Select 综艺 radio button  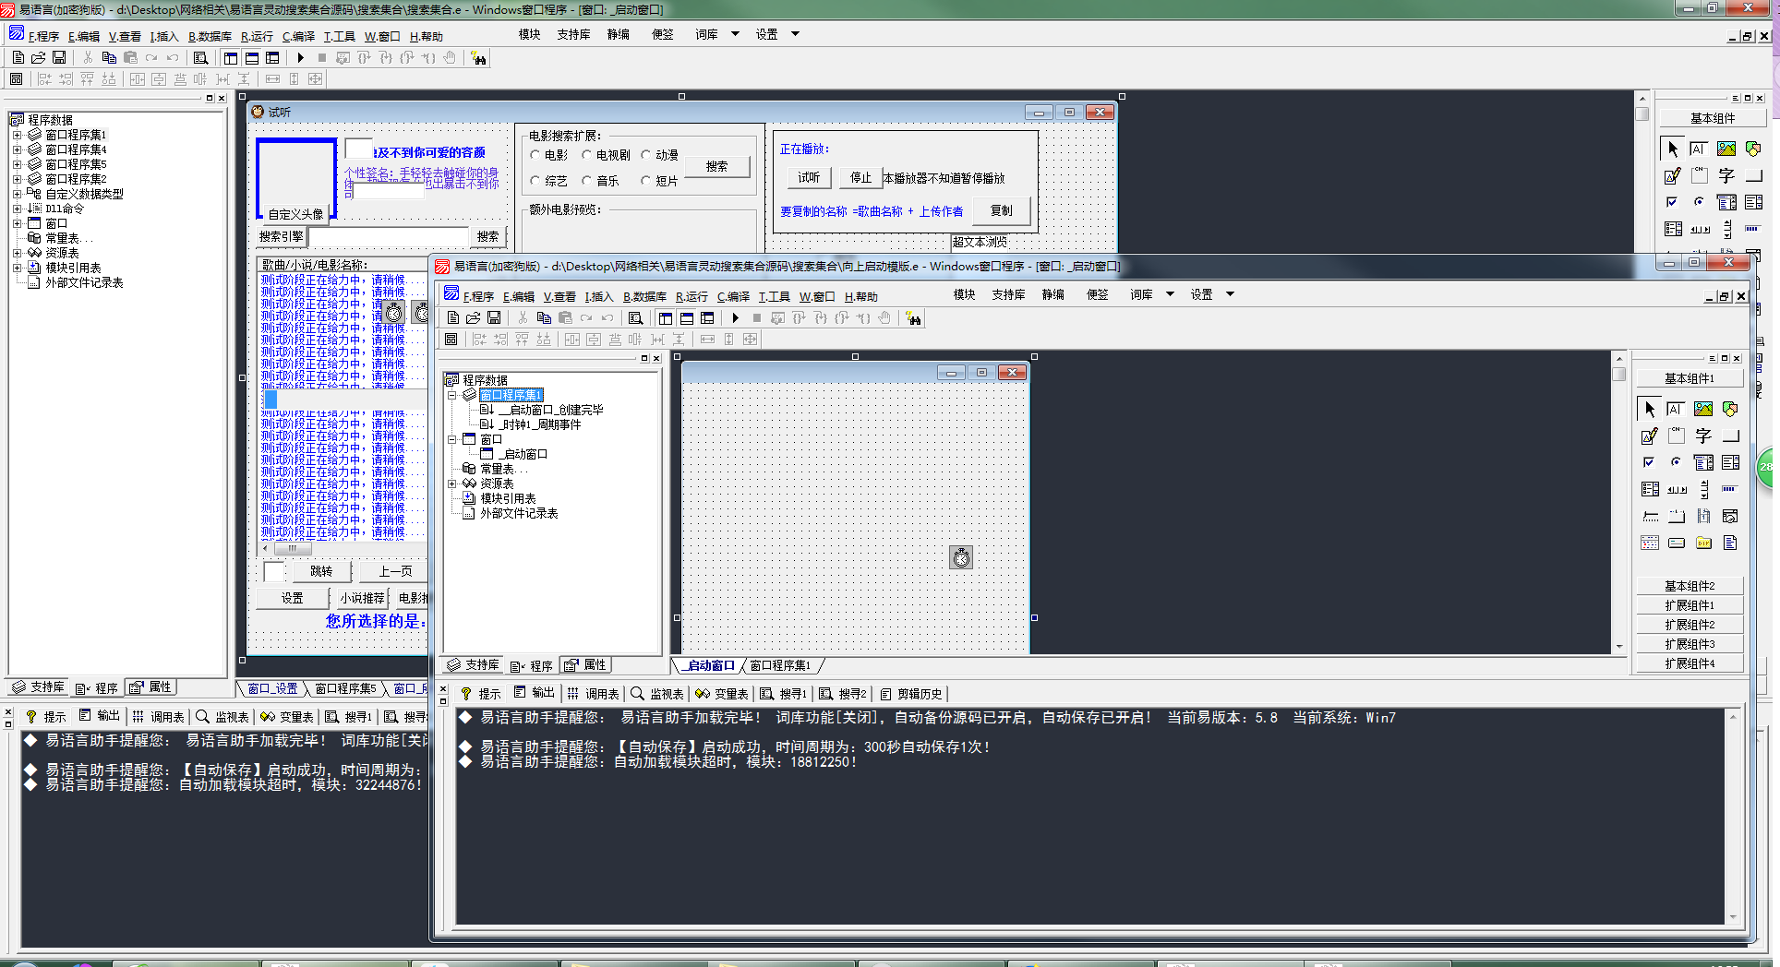(x=549, y=181)
